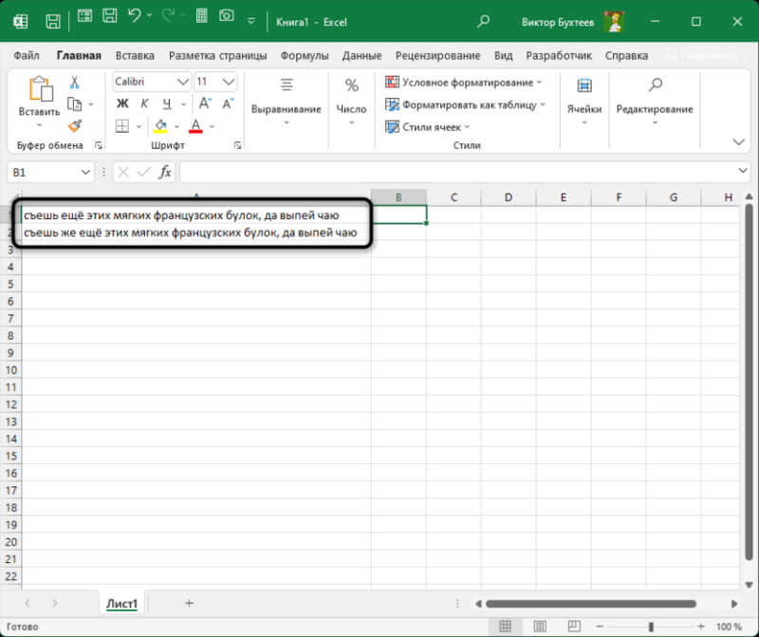Click the search magnifier in the title bar

pyautogui.click(x=483, y=22)
